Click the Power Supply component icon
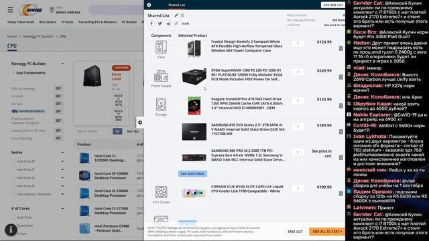The image size is (429, 241). (161, 76)
